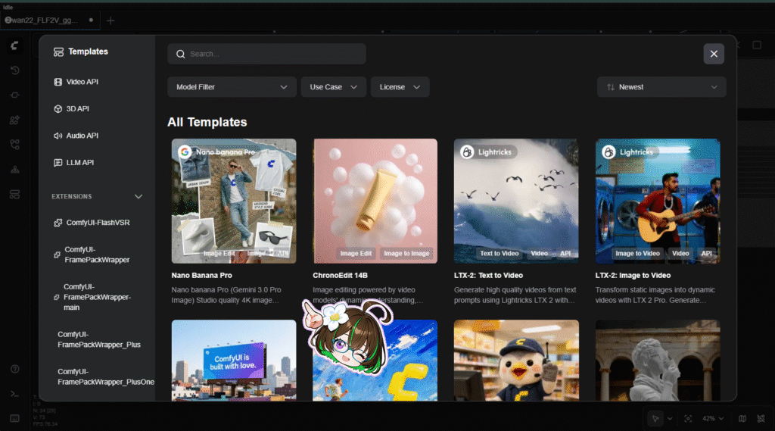Open the Model Filter dropdown
Screen dimensions: 775x431
tap(231, 87)
